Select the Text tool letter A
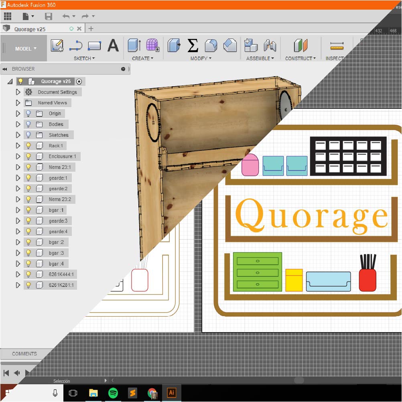Screen dimensions: 402x402 (x=113, y=45)
